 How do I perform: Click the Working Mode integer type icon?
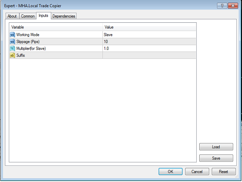point(12,35)
